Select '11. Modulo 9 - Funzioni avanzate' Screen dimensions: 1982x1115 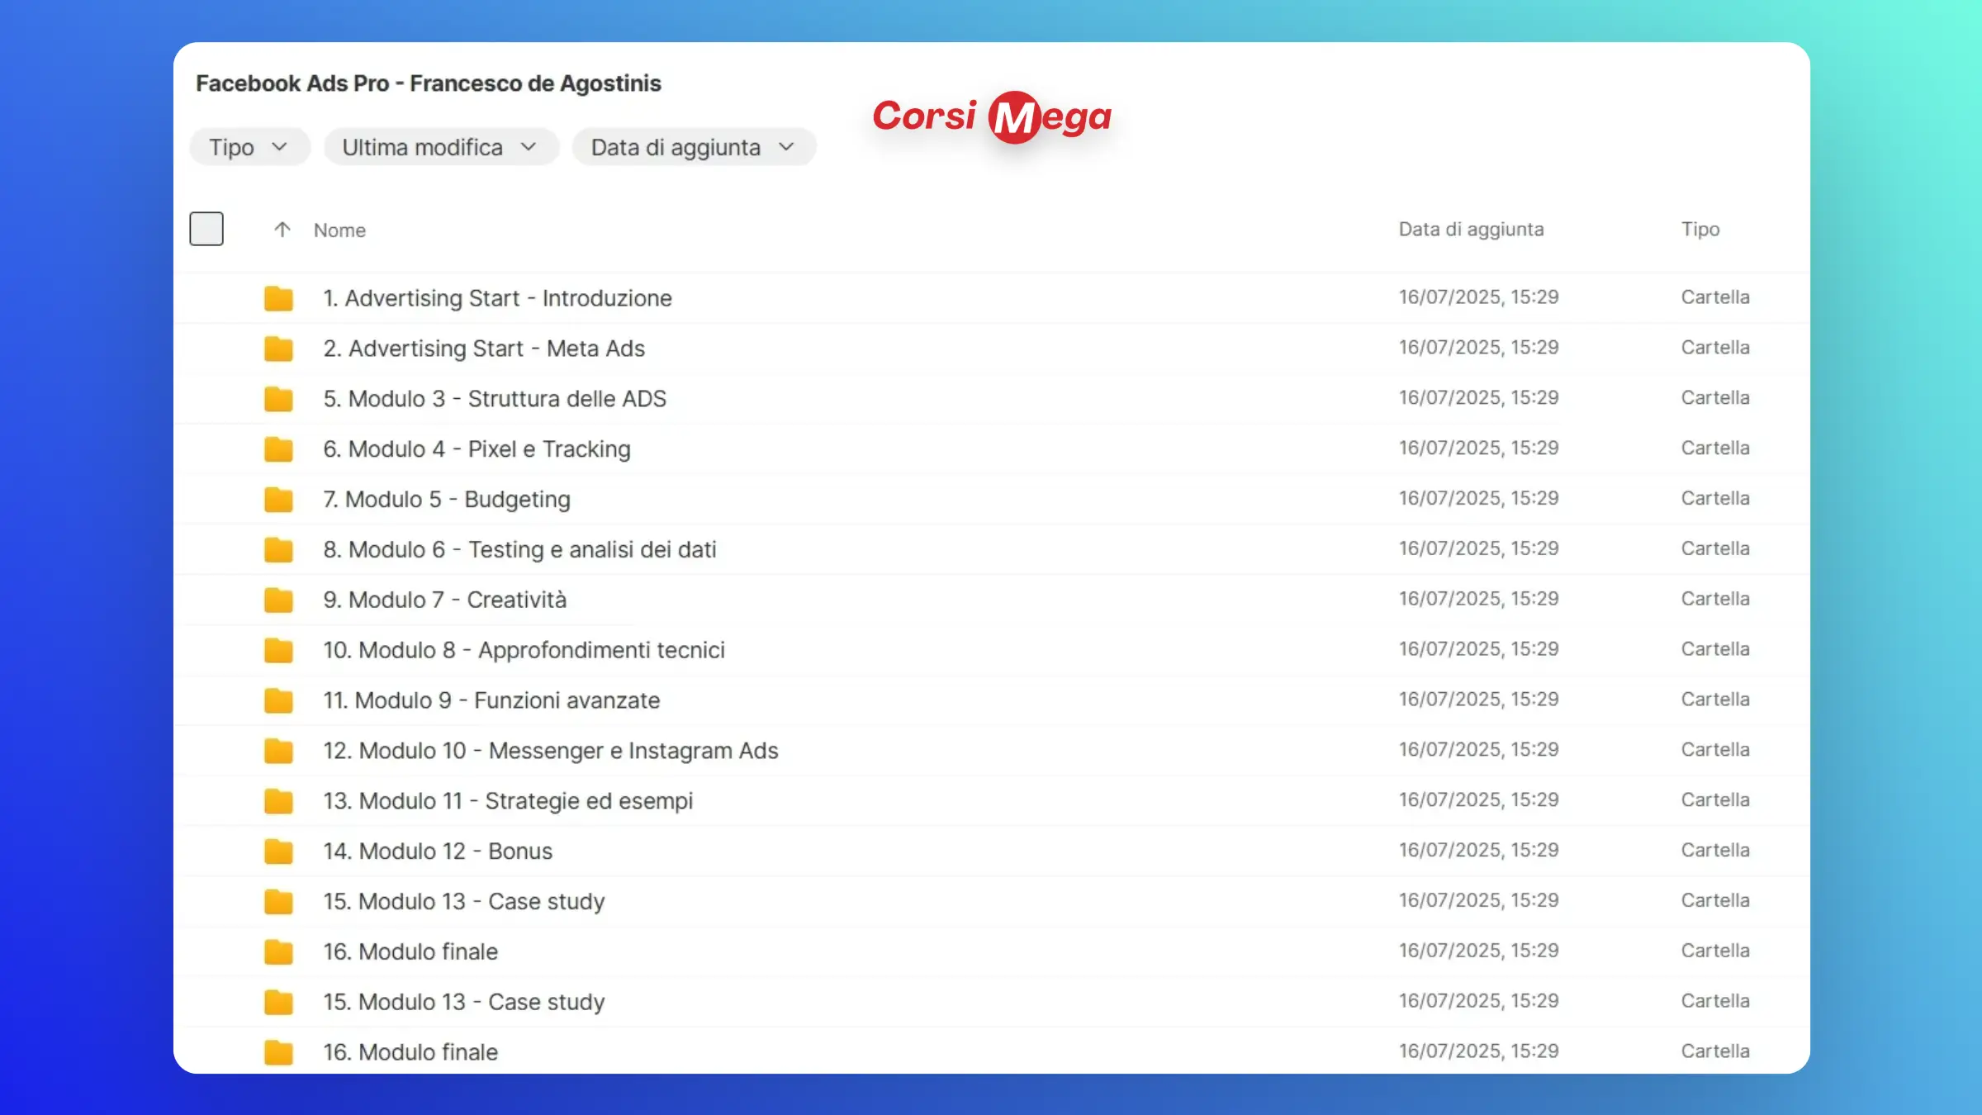(x=491, y=701)
